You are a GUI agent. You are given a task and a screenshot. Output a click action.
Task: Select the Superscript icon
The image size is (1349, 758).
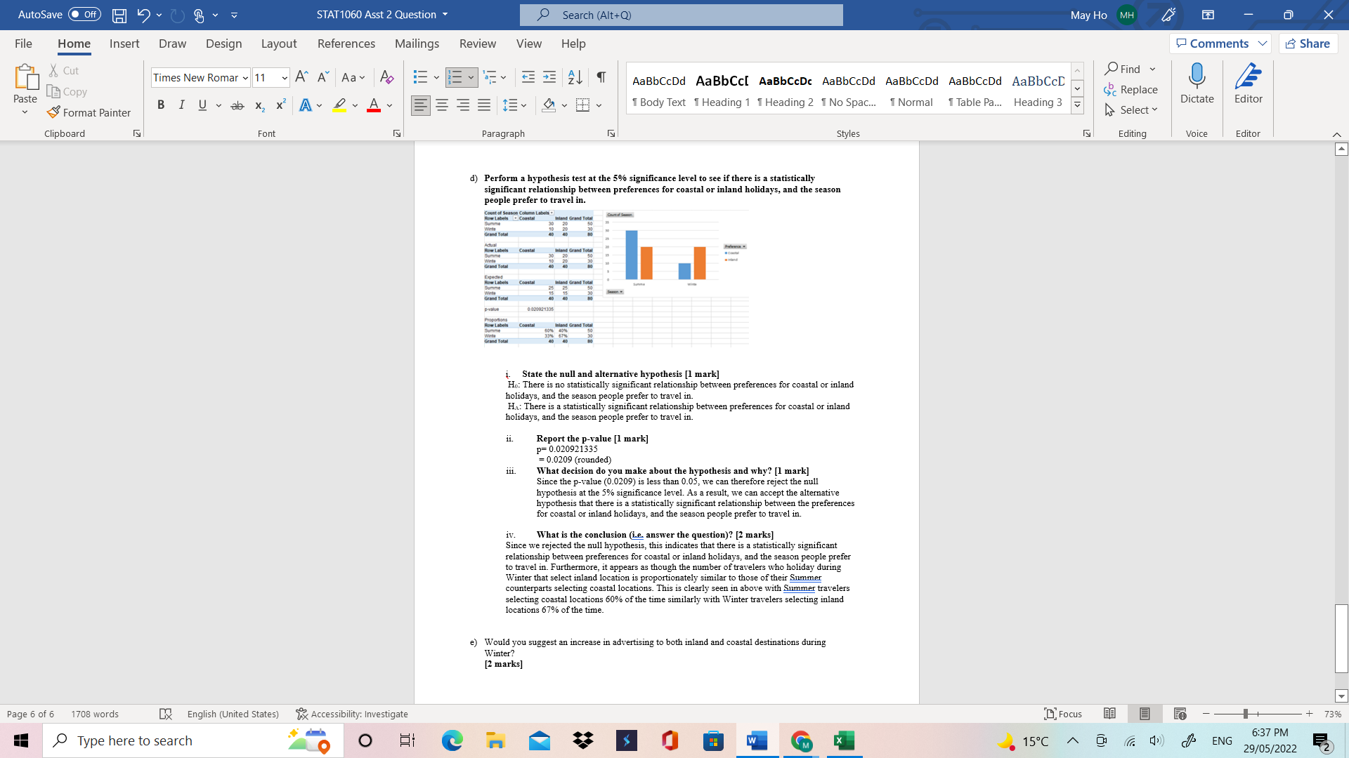pyautogui.click(x=280, y=105)
